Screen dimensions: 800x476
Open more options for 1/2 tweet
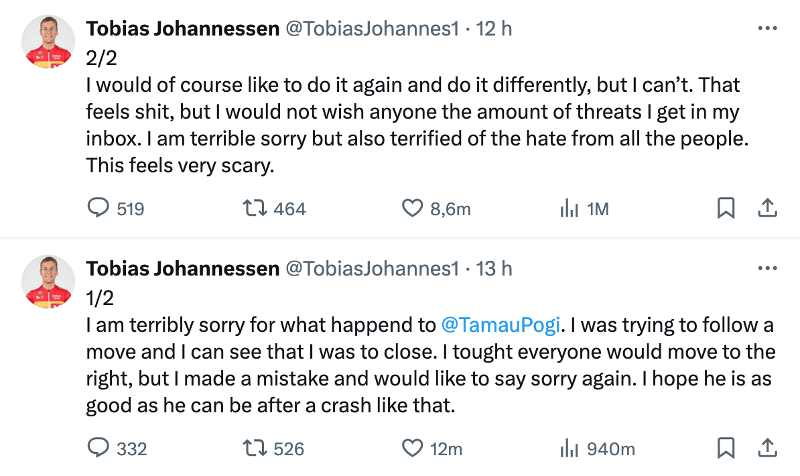(766, 269)
